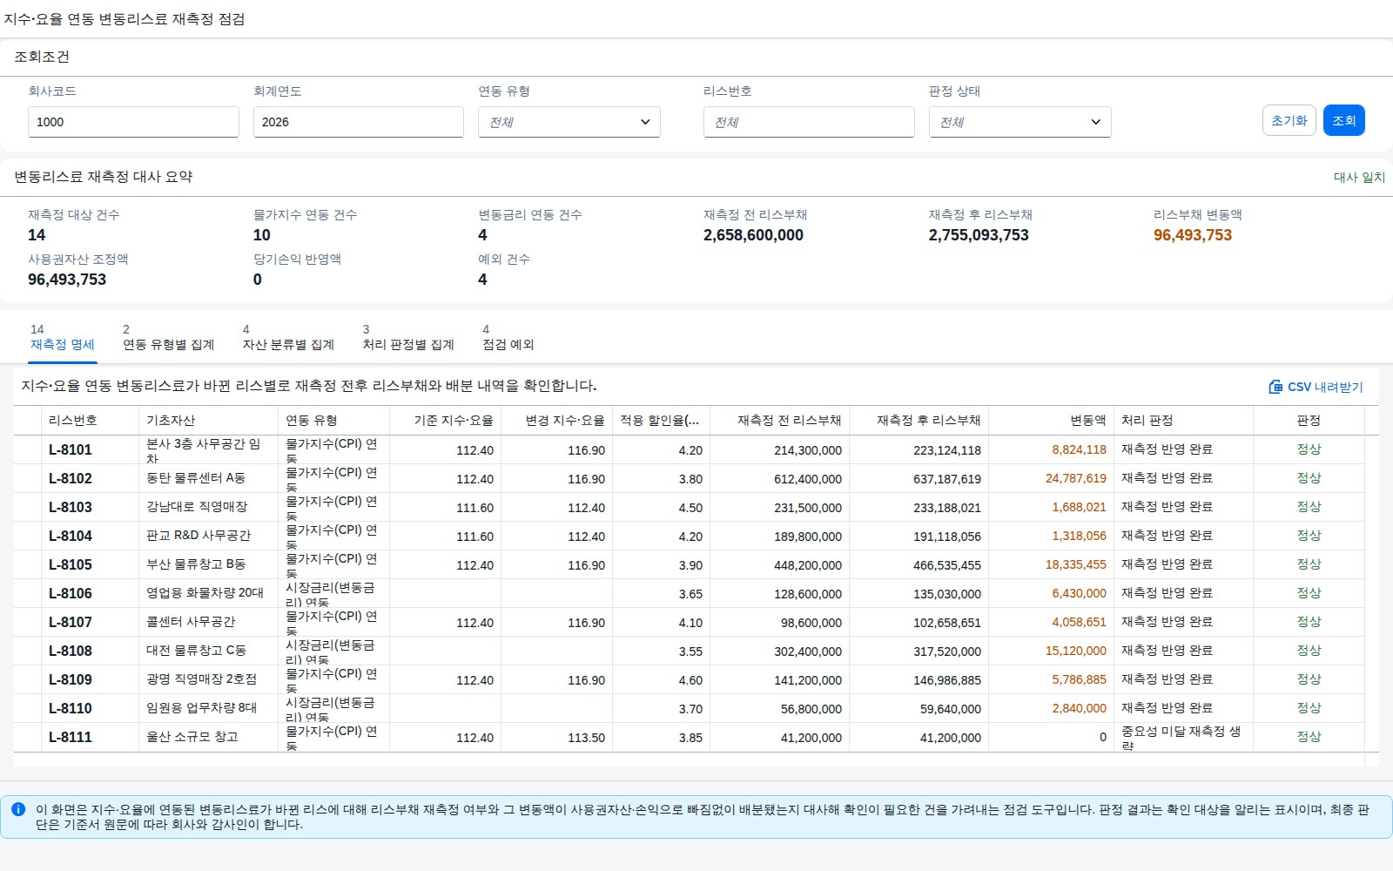Screen dimensions: 1393x871
Task: Click asset name 판교 R&D 사무공간
Action: tap(199, 535)
